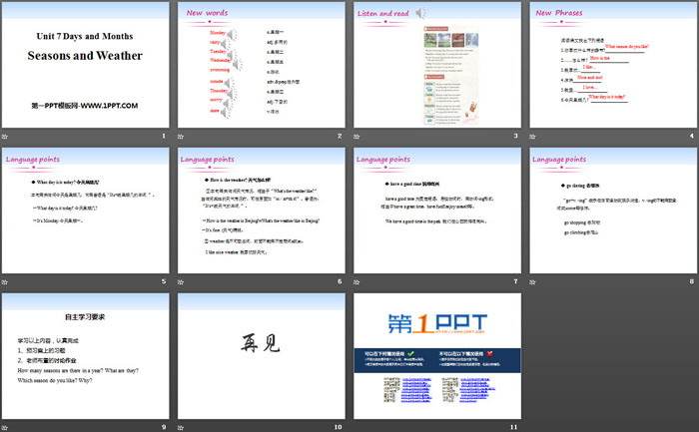Select slide 9 自主学习要求 thumbnail
Viewport: 699px width, 432px height.
(85, 356)
